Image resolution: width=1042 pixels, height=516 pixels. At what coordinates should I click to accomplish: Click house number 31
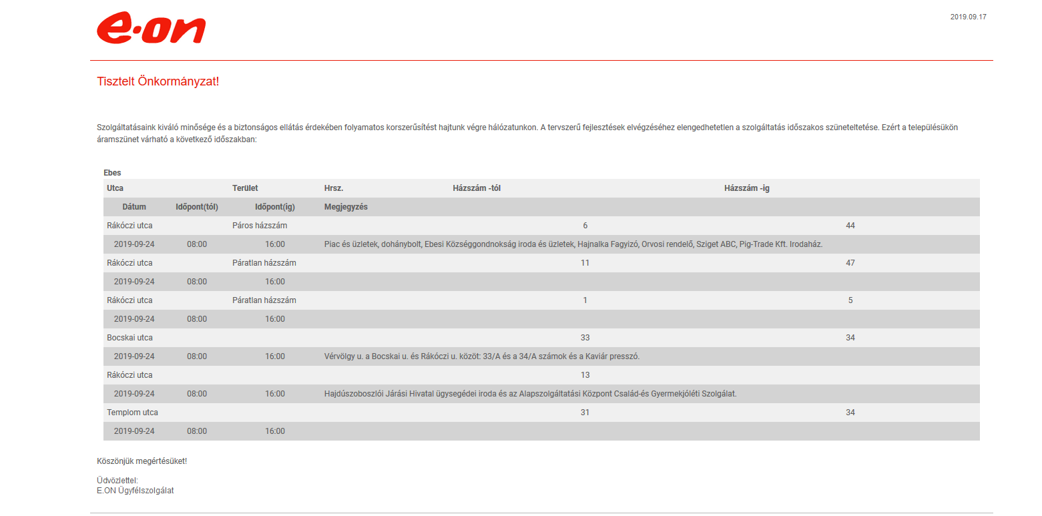pyautogui.click(x=585, y=413)
